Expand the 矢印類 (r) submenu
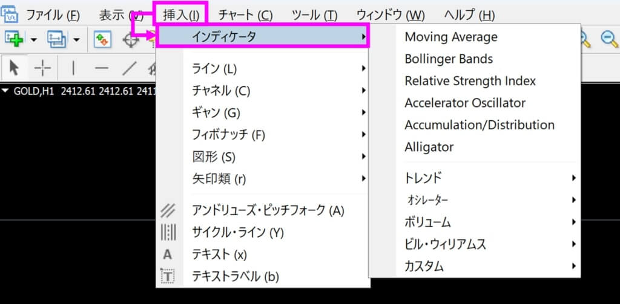The image size is (620, 304). (263, 179)
